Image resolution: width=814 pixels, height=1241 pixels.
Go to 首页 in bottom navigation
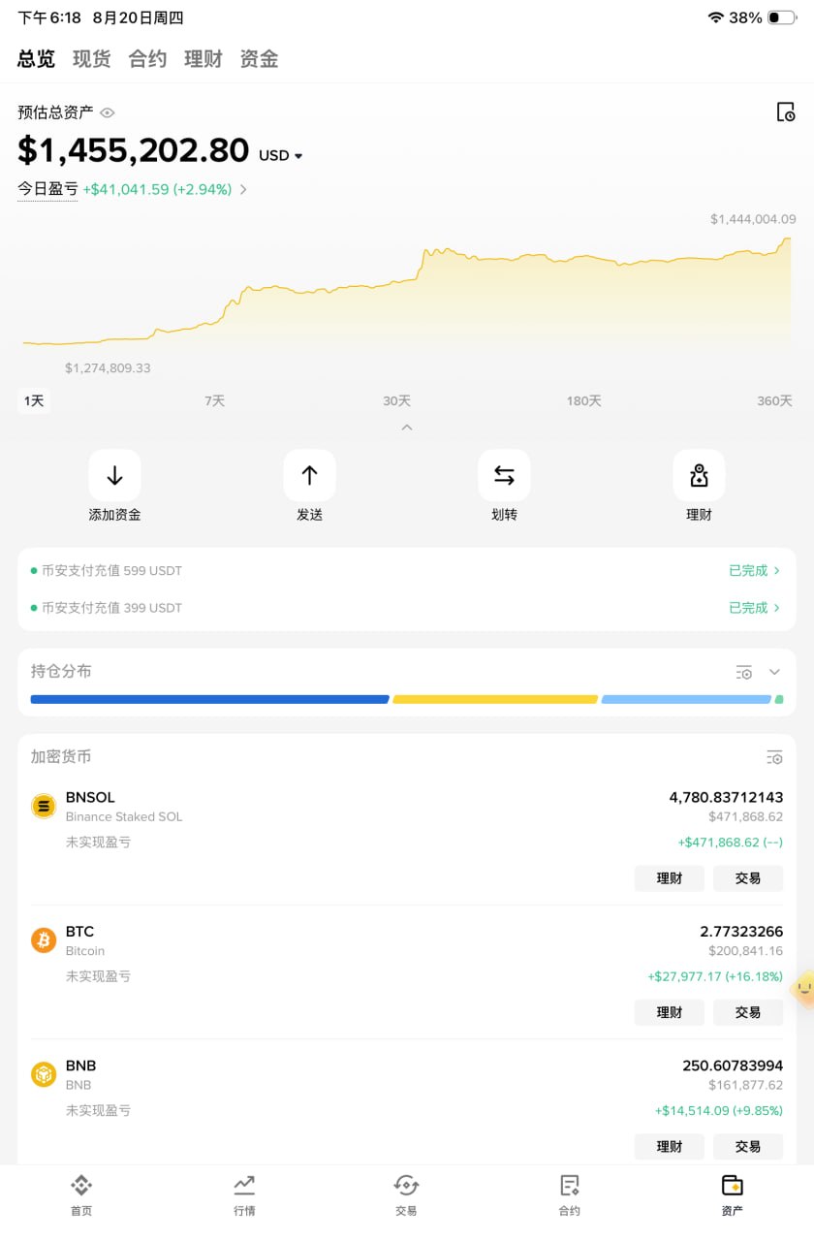click(x=81, y=1194)
